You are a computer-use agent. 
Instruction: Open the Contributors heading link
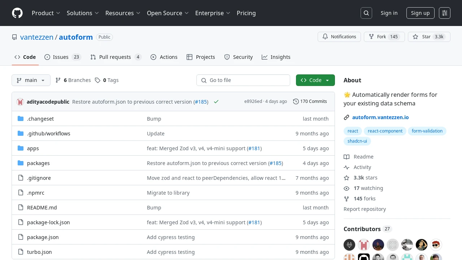click(x=368, y=229)
